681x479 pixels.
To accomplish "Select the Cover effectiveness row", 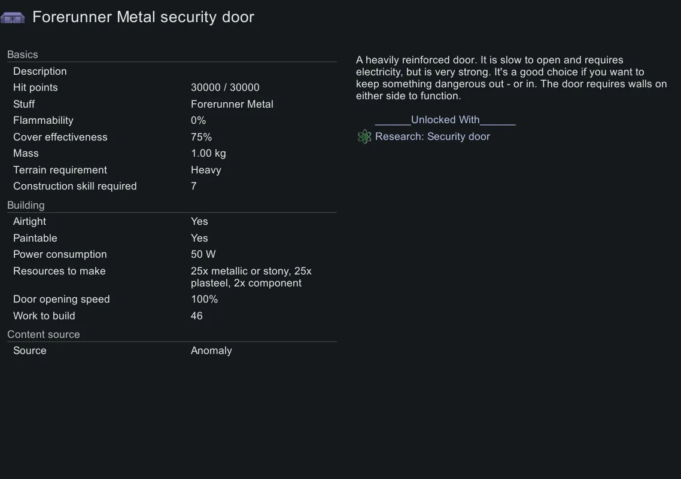I will (x=172, y=137).
